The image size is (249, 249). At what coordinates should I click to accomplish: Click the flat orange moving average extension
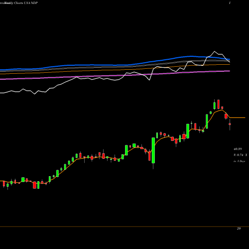[x=238, y=118]
